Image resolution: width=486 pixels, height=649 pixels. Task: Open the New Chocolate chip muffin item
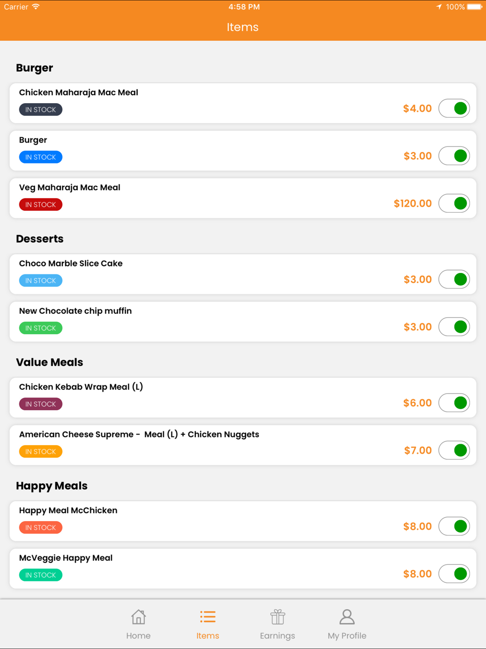pyautogui.click(x=243, y=322)
